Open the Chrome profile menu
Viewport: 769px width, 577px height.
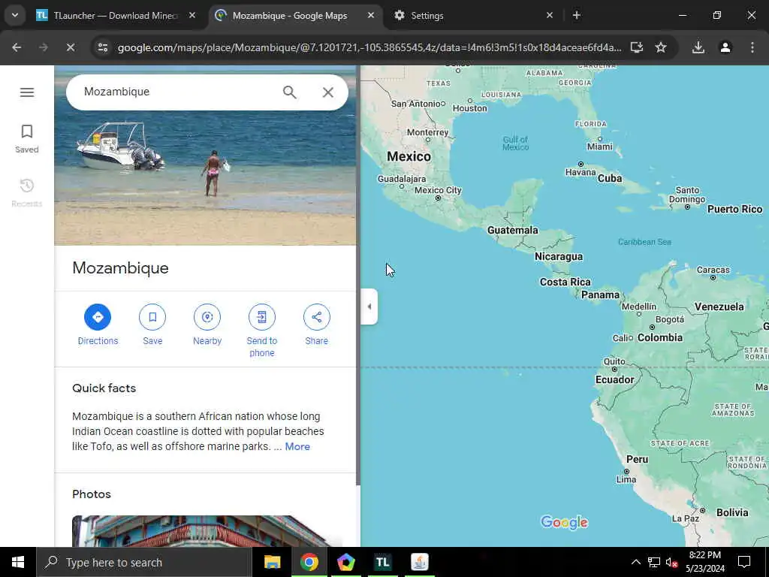point(725,47)
